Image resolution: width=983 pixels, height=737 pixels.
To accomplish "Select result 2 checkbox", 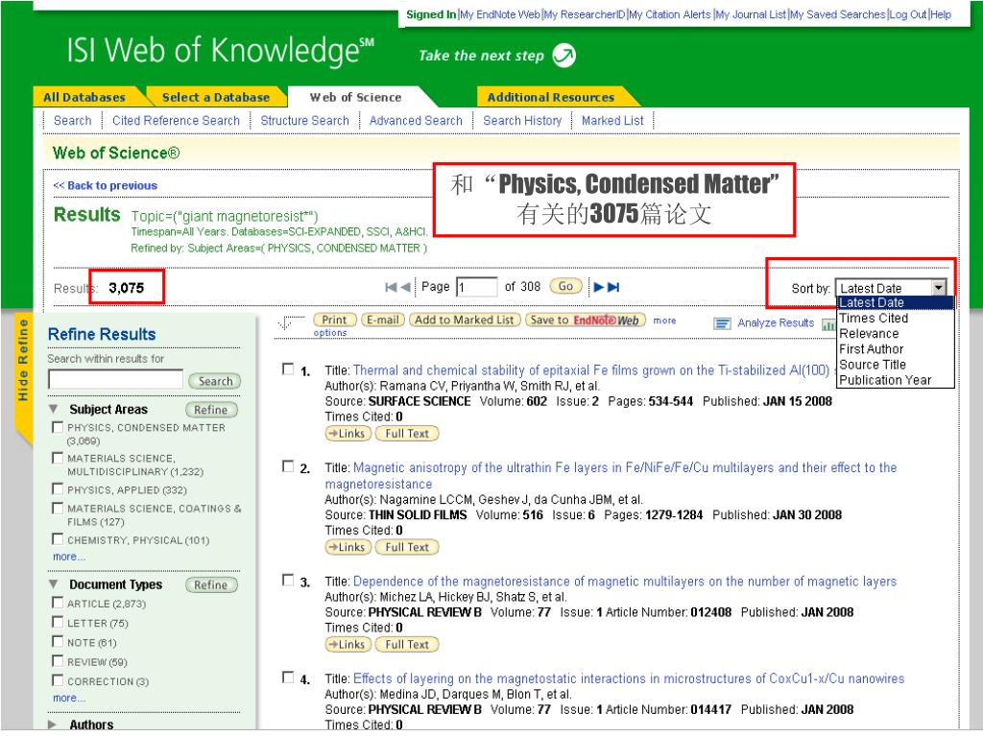I will [x=288, y=466].
